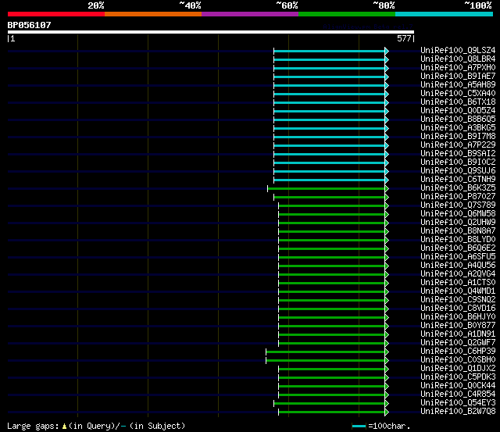Select the UniRef100_B0Y877 label
The image size is (500, 432).
pyautogui.click(x=458, y=326)
